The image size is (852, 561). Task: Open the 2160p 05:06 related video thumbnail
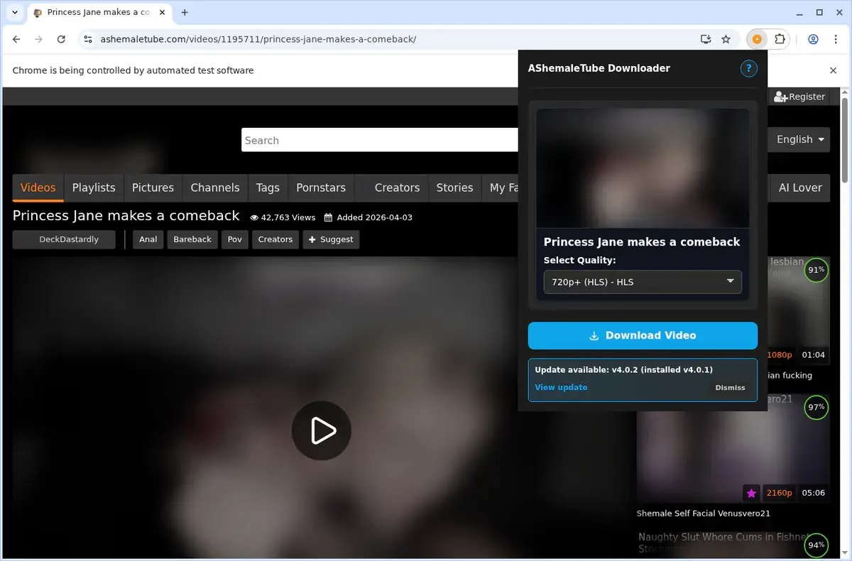pyautogui.click(x=733, y=449)
